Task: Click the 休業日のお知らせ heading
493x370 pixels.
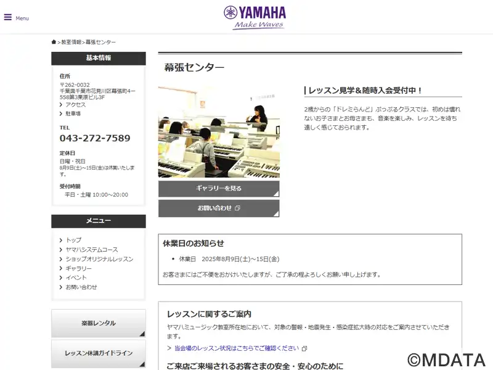Action: click(x=194, y=243)
